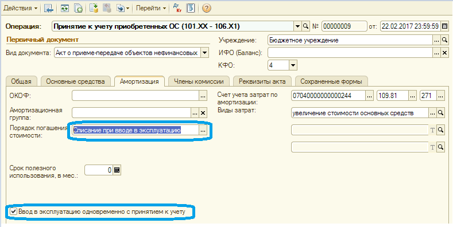
Task: Click the ellipsis button of Учреждение field
Action: 436,40
